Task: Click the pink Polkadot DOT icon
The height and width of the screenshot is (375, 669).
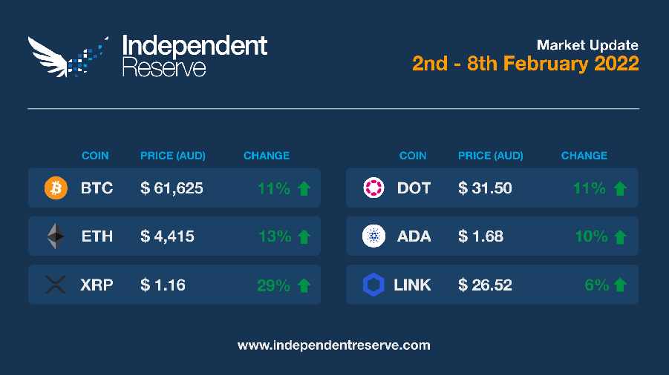Action: coord(373,187)
